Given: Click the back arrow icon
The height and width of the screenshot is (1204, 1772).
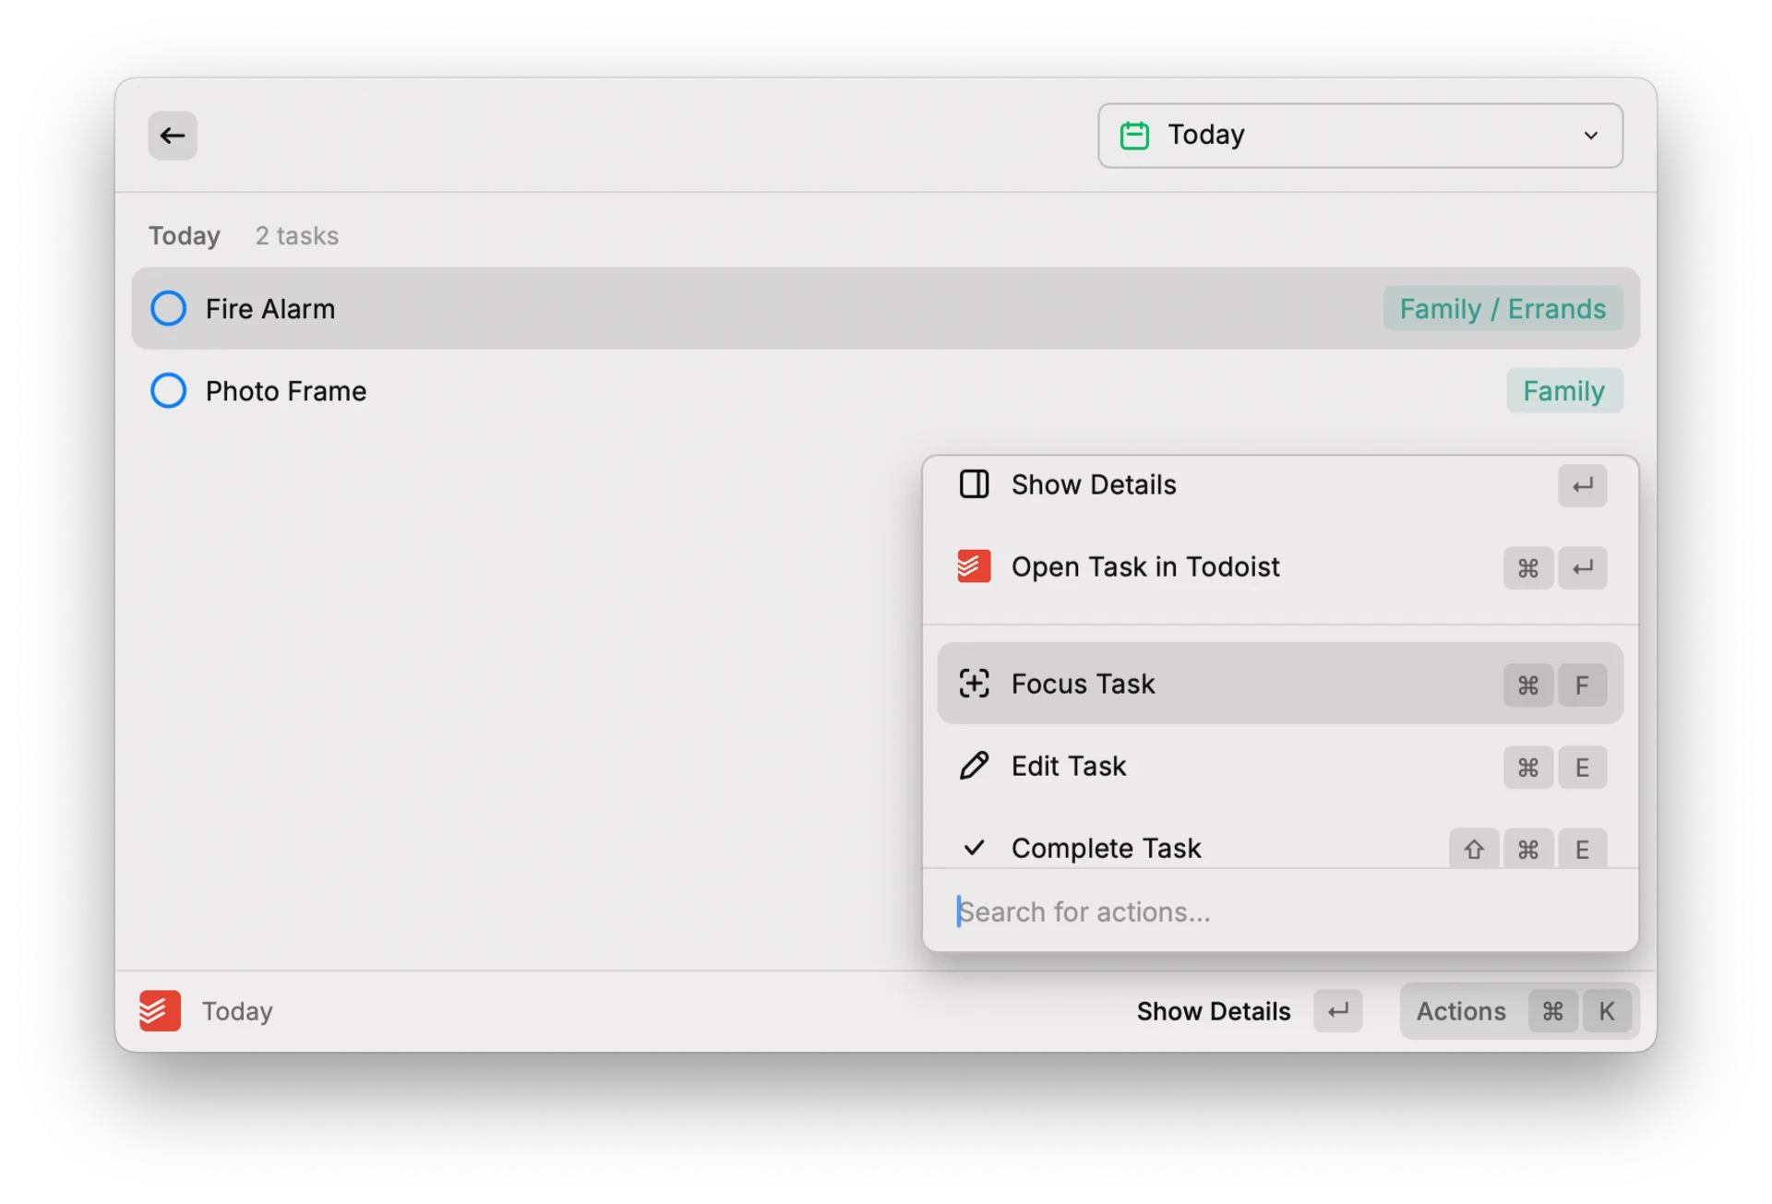Looking at the screenshot, I should pyautogui.click(x=172, y=135).
